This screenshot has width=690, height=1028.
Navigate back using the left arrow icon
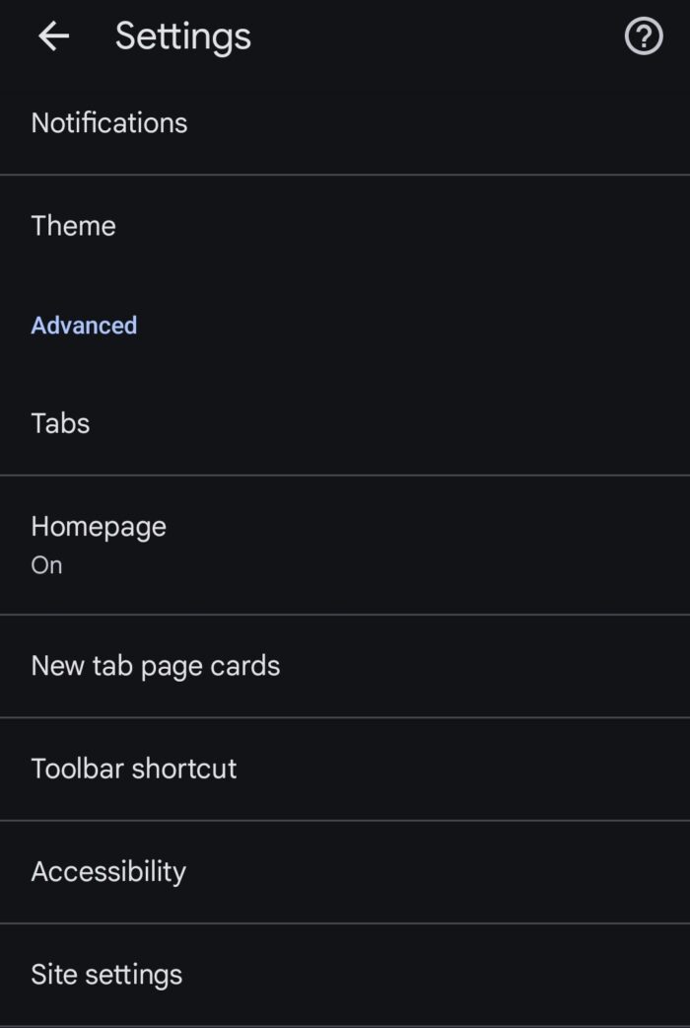(x=53, y=36)
